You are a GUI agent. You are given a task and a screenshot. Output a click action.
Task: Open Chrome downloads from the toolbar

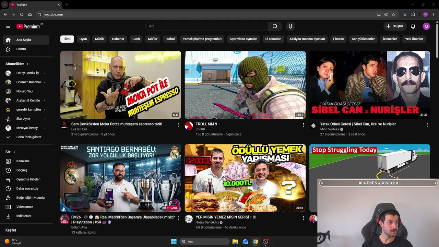[x=405, y=14]
